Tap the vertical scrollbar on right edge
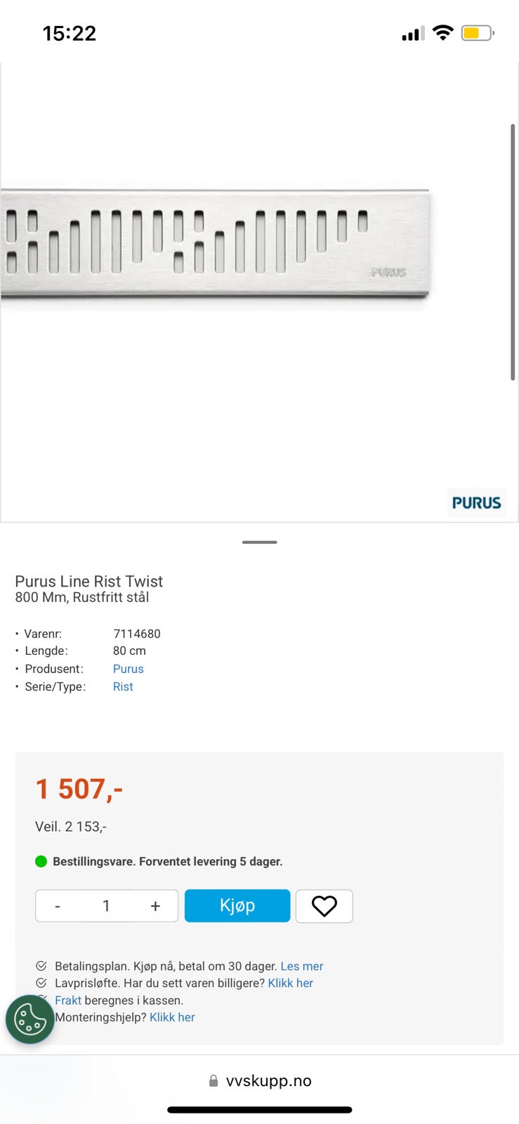 click(513, 253)
